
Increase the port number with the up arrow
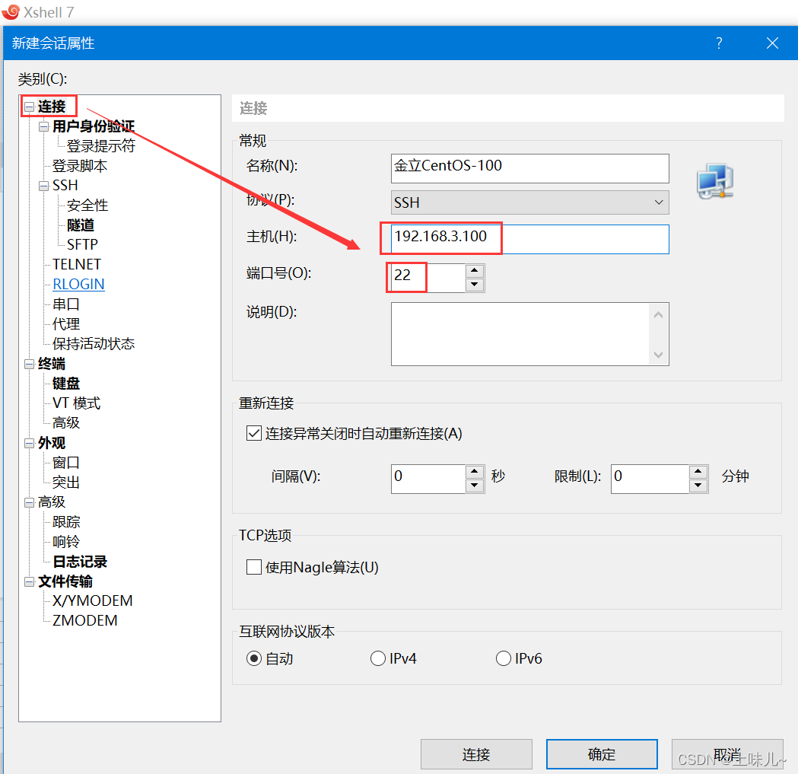475,271
